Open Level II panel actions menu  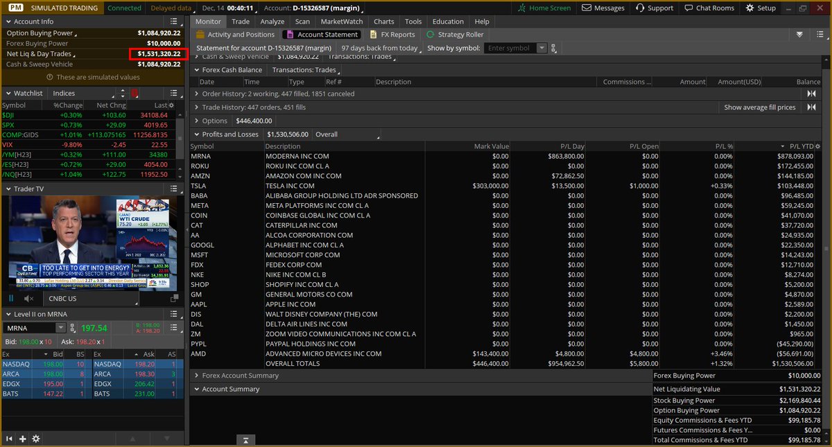click(x=174, y=315)
